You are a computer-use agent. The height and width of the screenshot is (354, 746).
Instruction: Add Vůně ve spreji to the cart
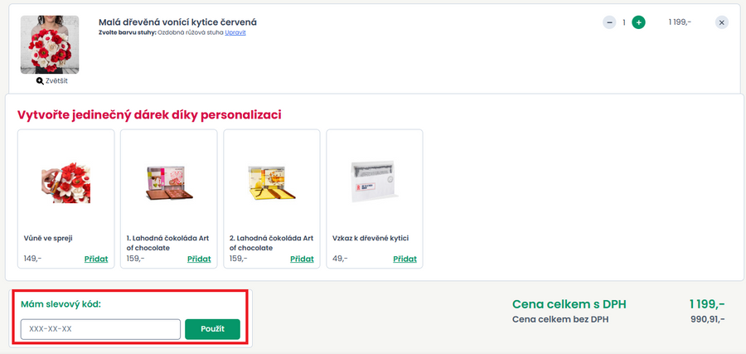(x=96, y=259)
